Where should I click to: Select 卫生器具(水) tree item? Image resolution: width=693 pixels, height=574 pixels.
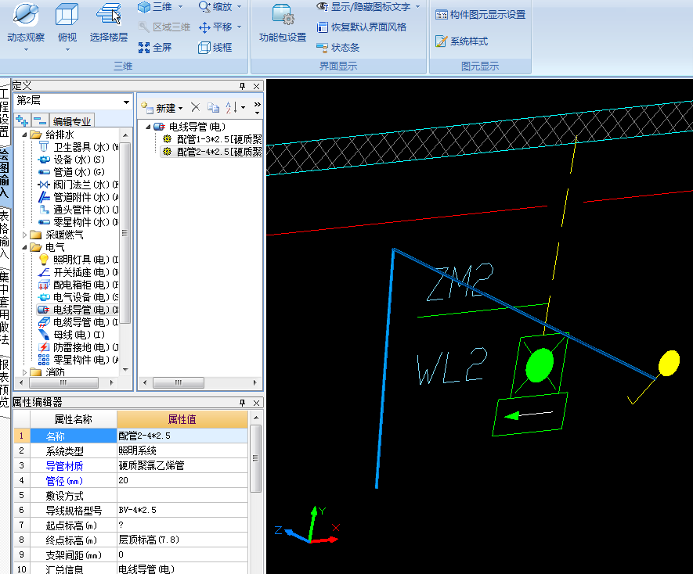78,147
